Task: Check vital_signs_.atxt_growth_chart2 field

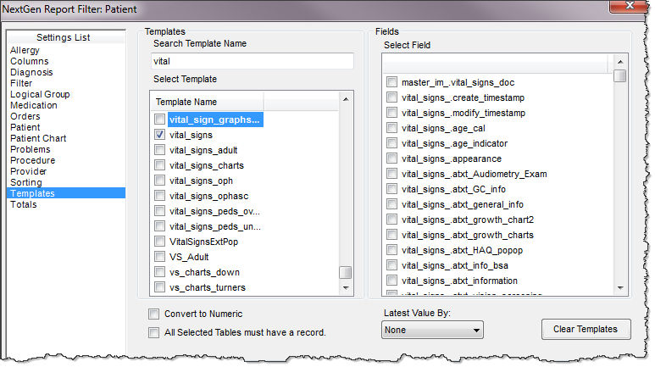Action: click(391, 220)
